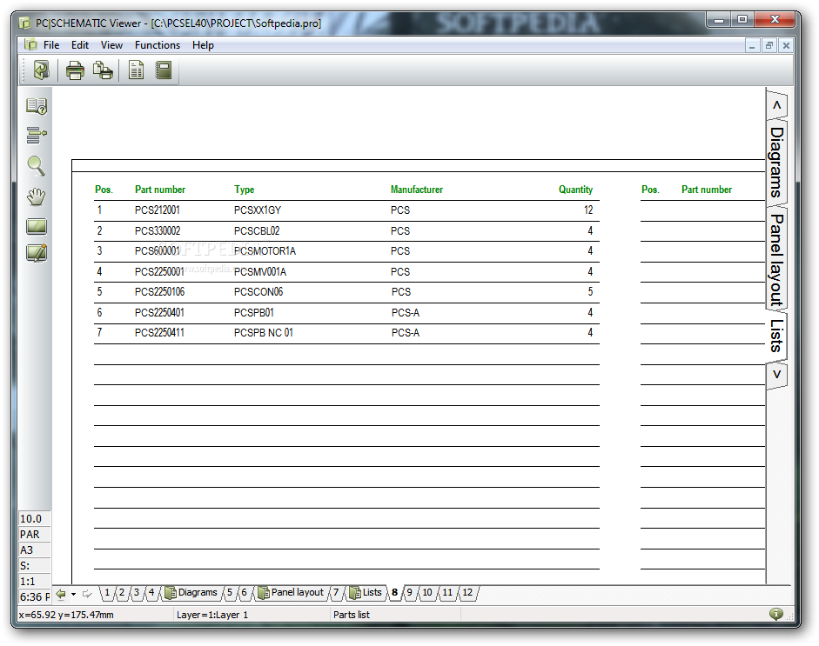Open the history dropdown arrow beside back arrow
Viewport: 819px width, 646px height.
coord(73,595)
